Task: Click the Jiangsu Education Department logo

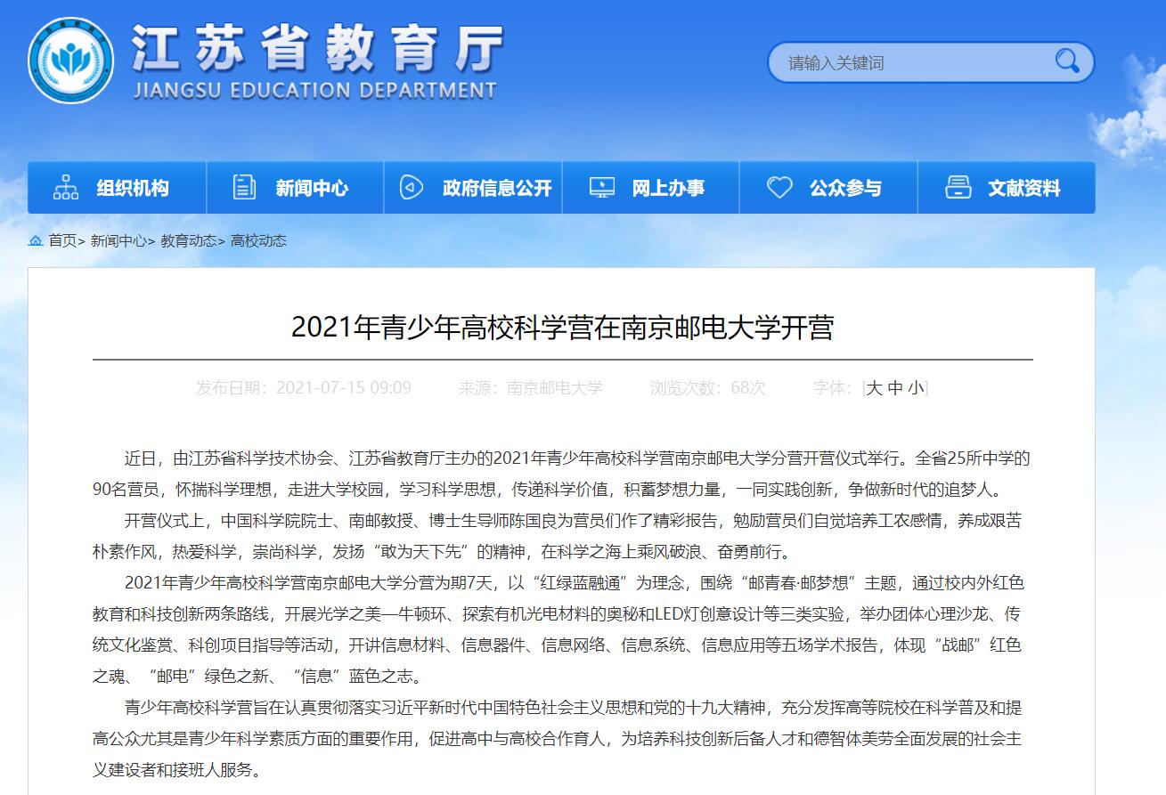Action: click(x=70, y=61)
